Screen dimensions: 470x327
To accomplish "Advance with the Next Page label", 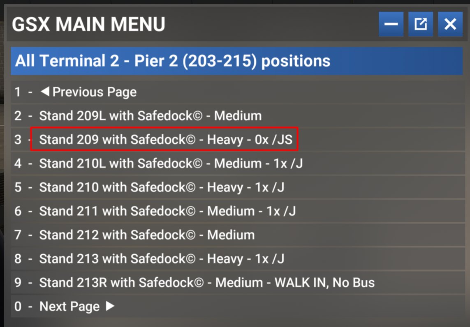I will pyautogui.click(x=69, y=306).
